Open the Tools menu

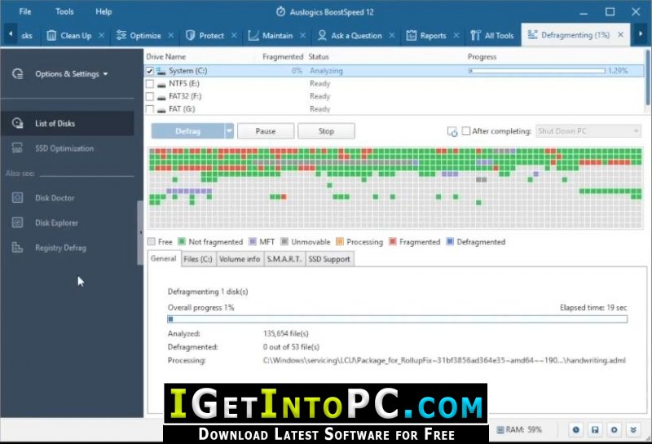pyautogui.click(x=64, y=11)
